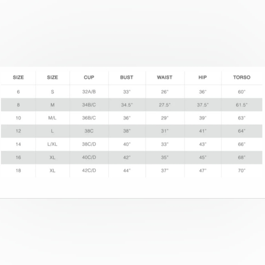Click the CUP column header

89,78
